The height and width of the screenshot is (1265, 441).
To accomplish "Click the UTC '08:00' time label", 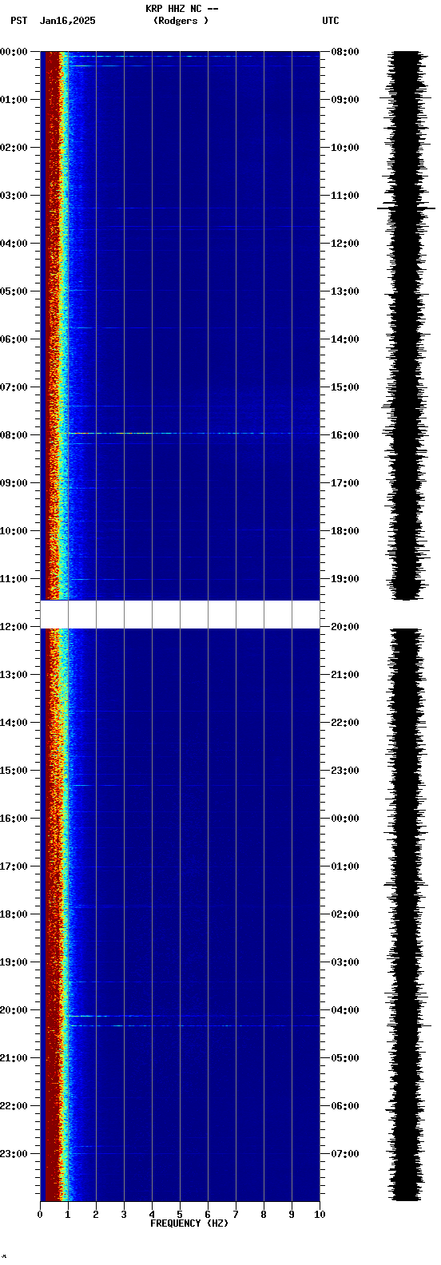I will pyautogui.click(x=345, y=52).
